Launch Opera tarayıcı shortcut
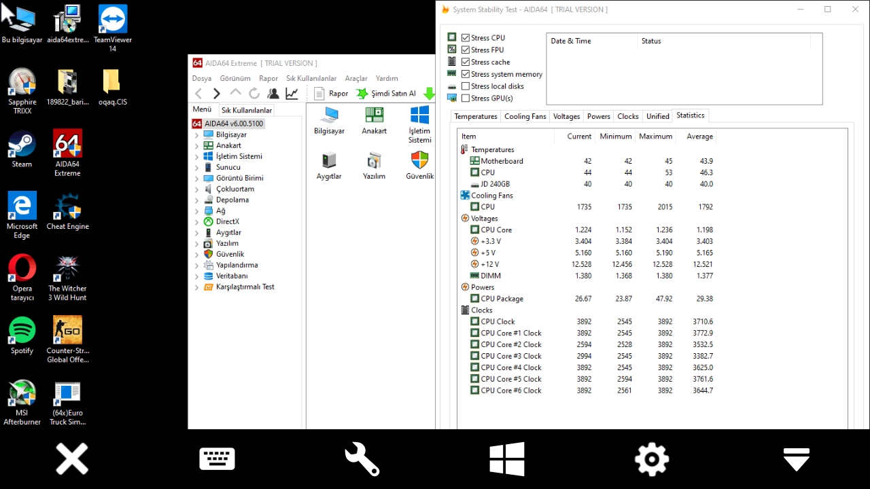 [x=22, y=278]
